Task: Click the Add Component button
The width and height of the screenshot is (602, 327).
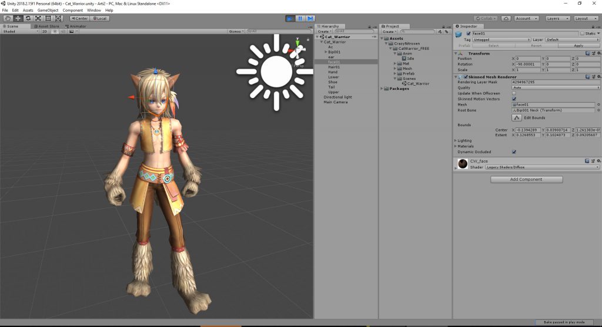Action: pos(526,180)
